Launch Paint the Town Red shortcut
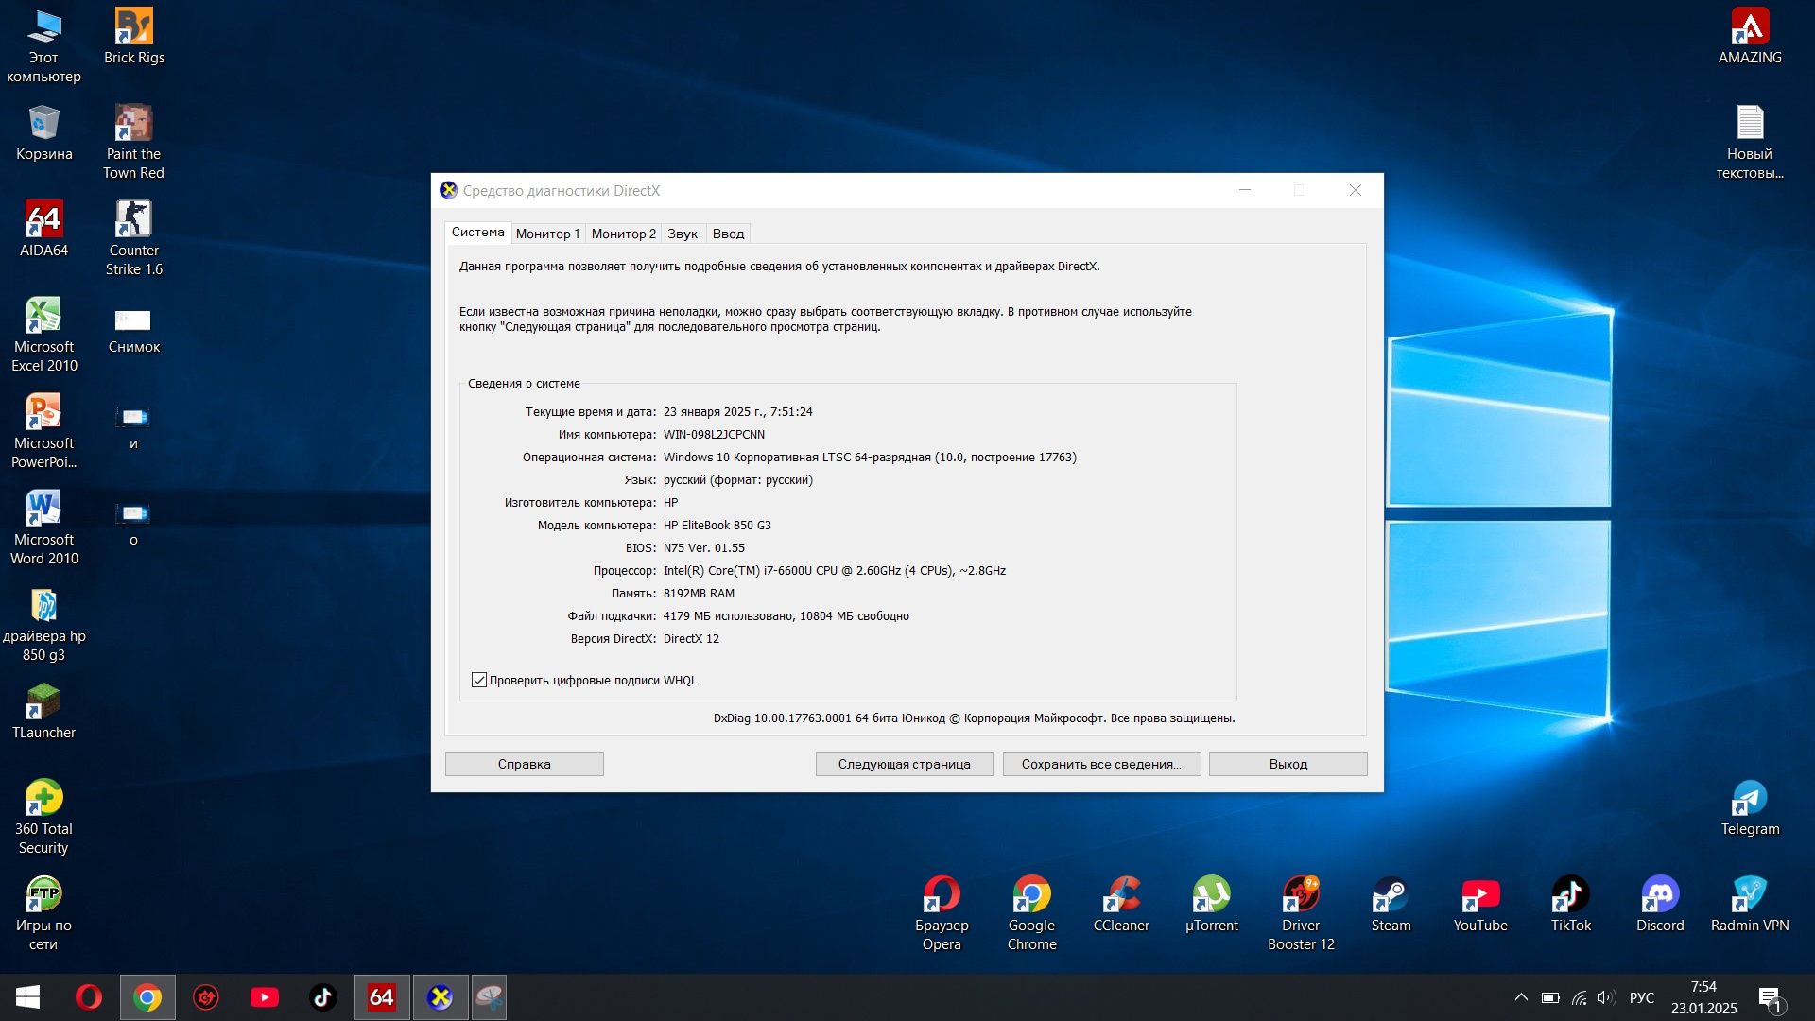The width and height of the screenshot is (1815, 1021). point(133,143)
